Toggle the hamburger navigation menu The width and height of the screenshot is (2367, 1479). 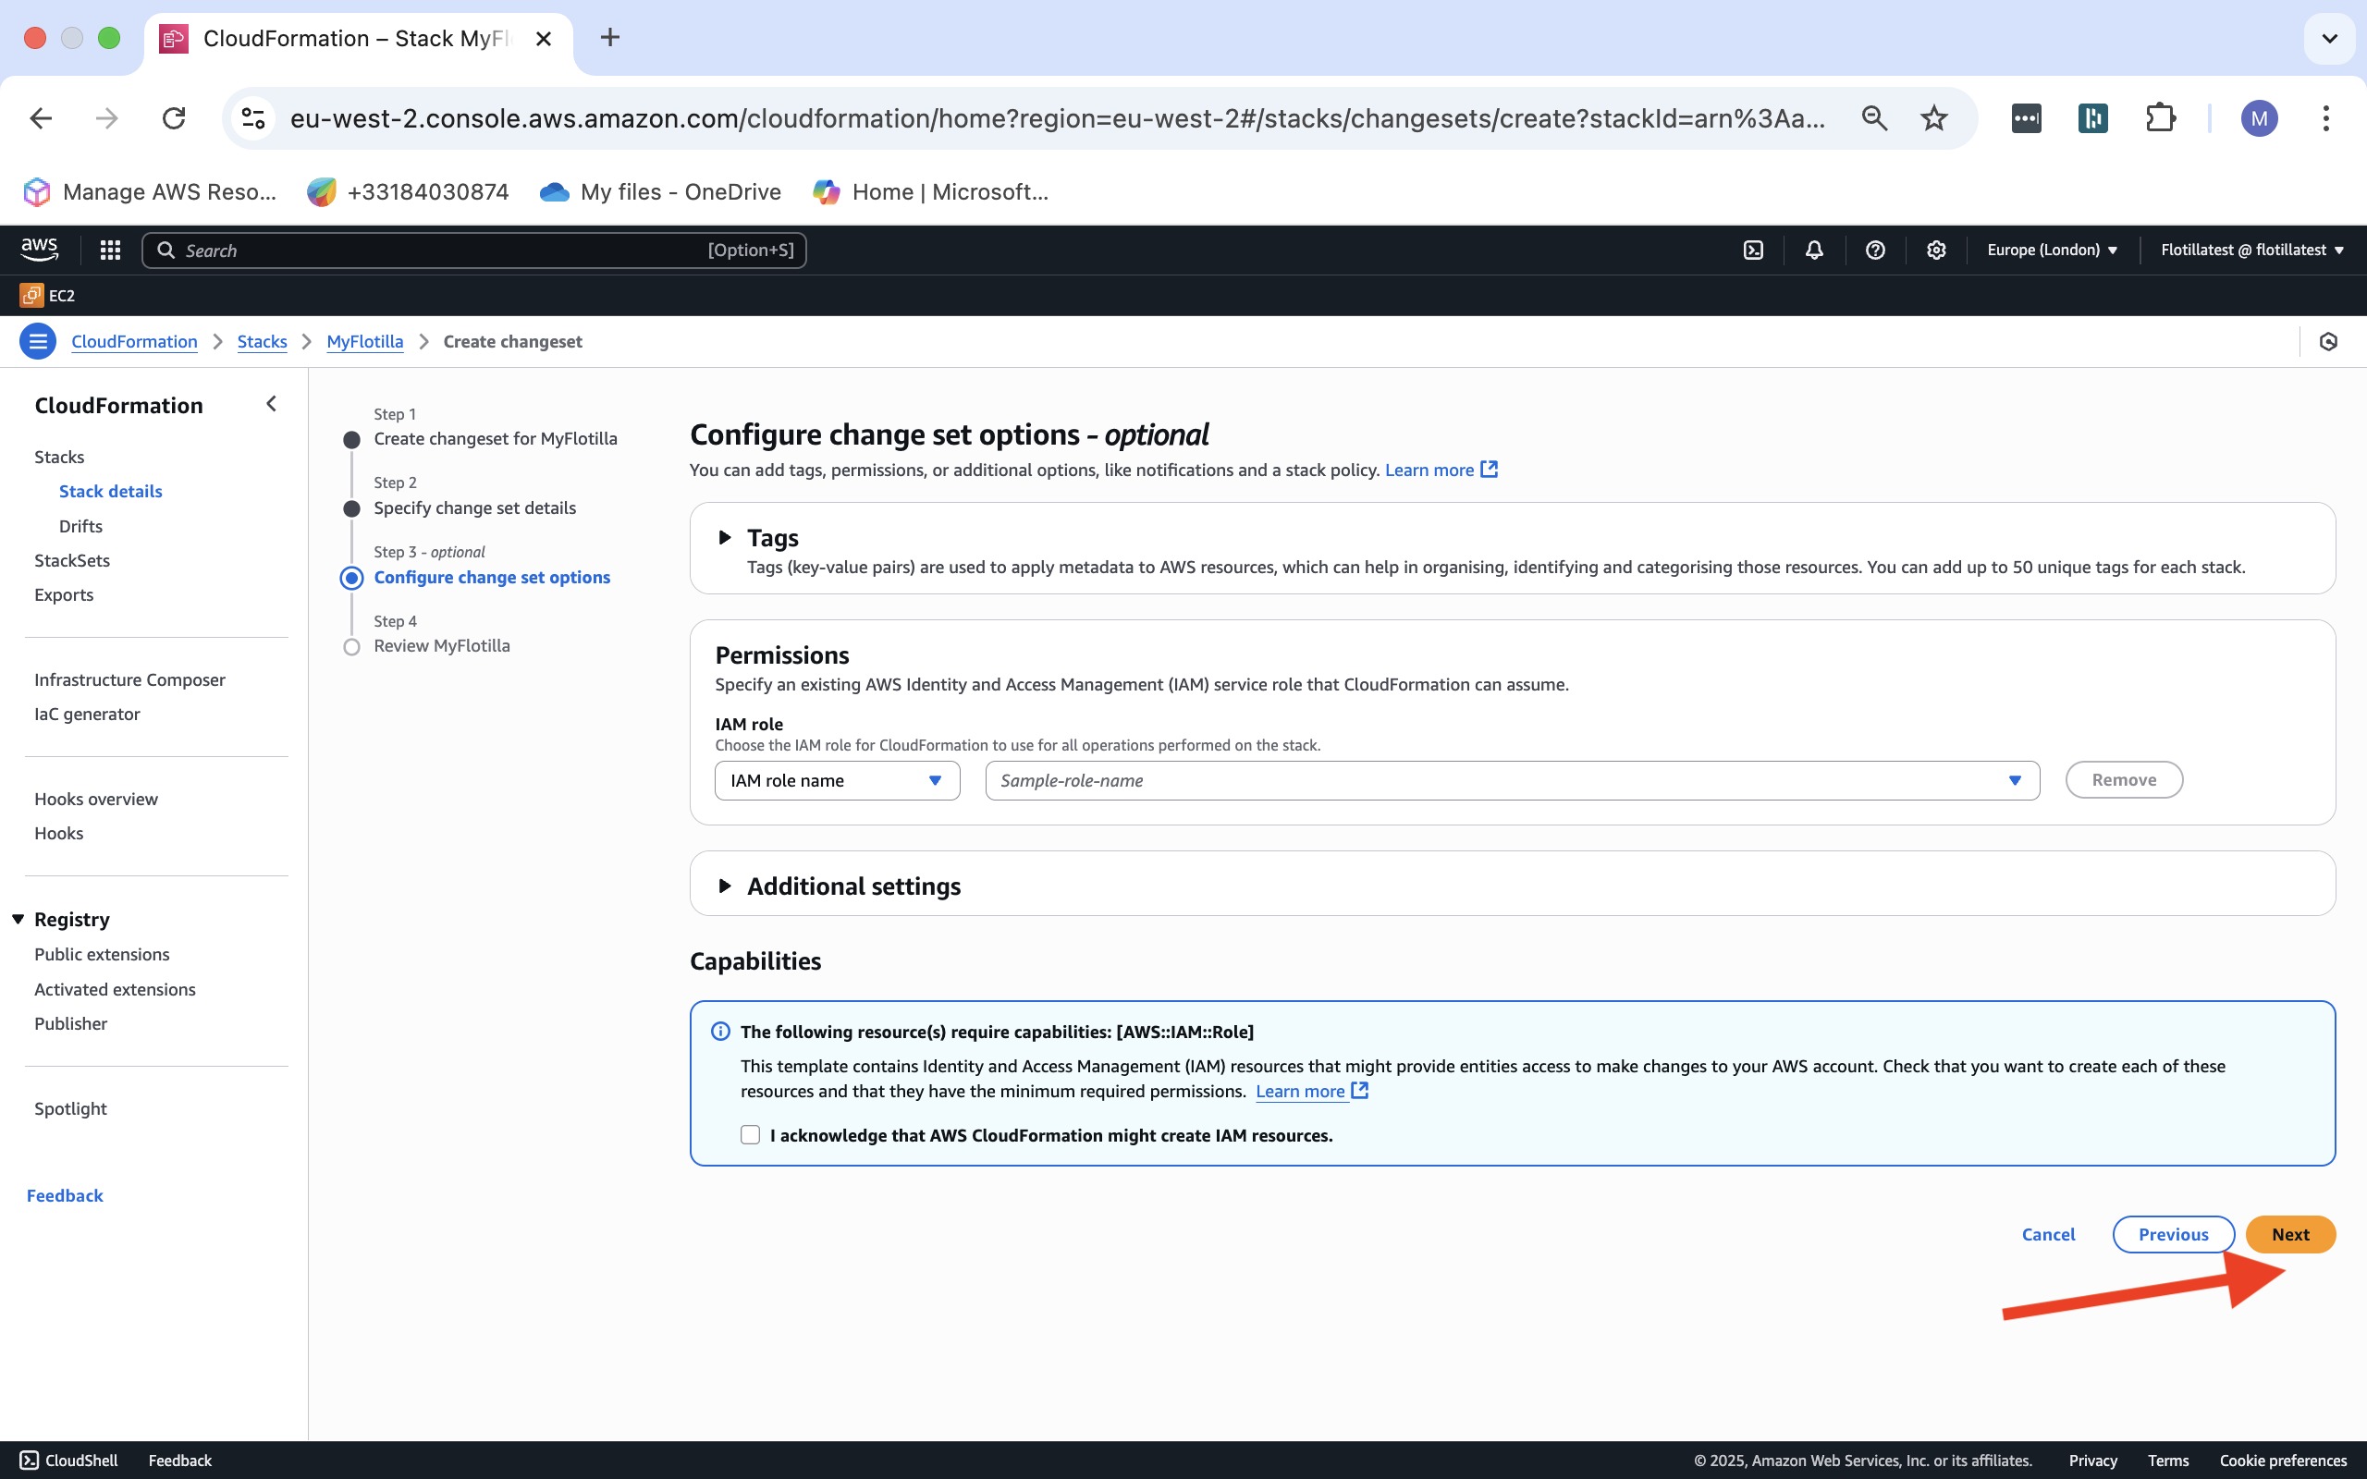coord(37,341)
